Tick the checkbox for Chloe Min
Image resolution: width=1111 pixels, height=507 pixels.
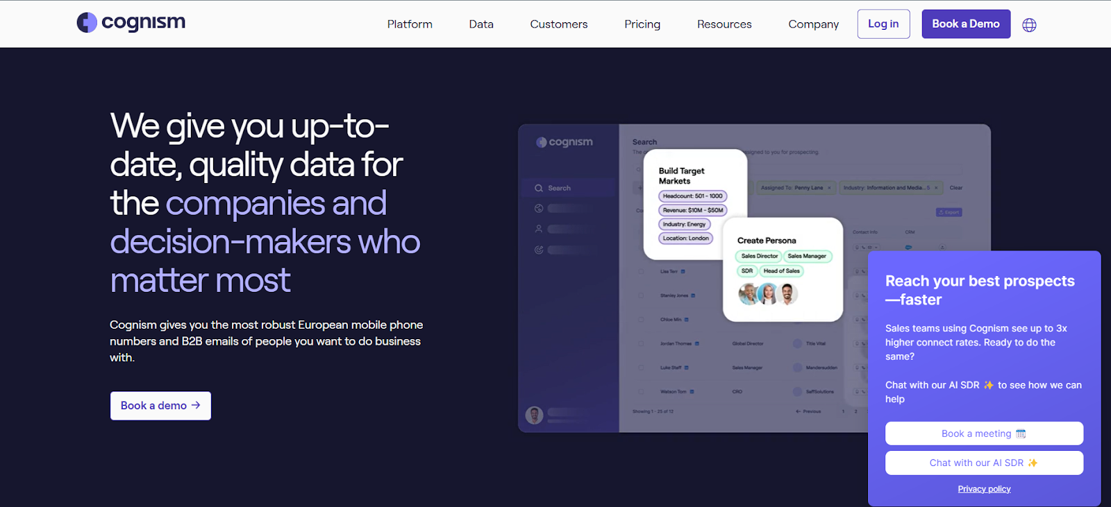click(x=641, y=320)
